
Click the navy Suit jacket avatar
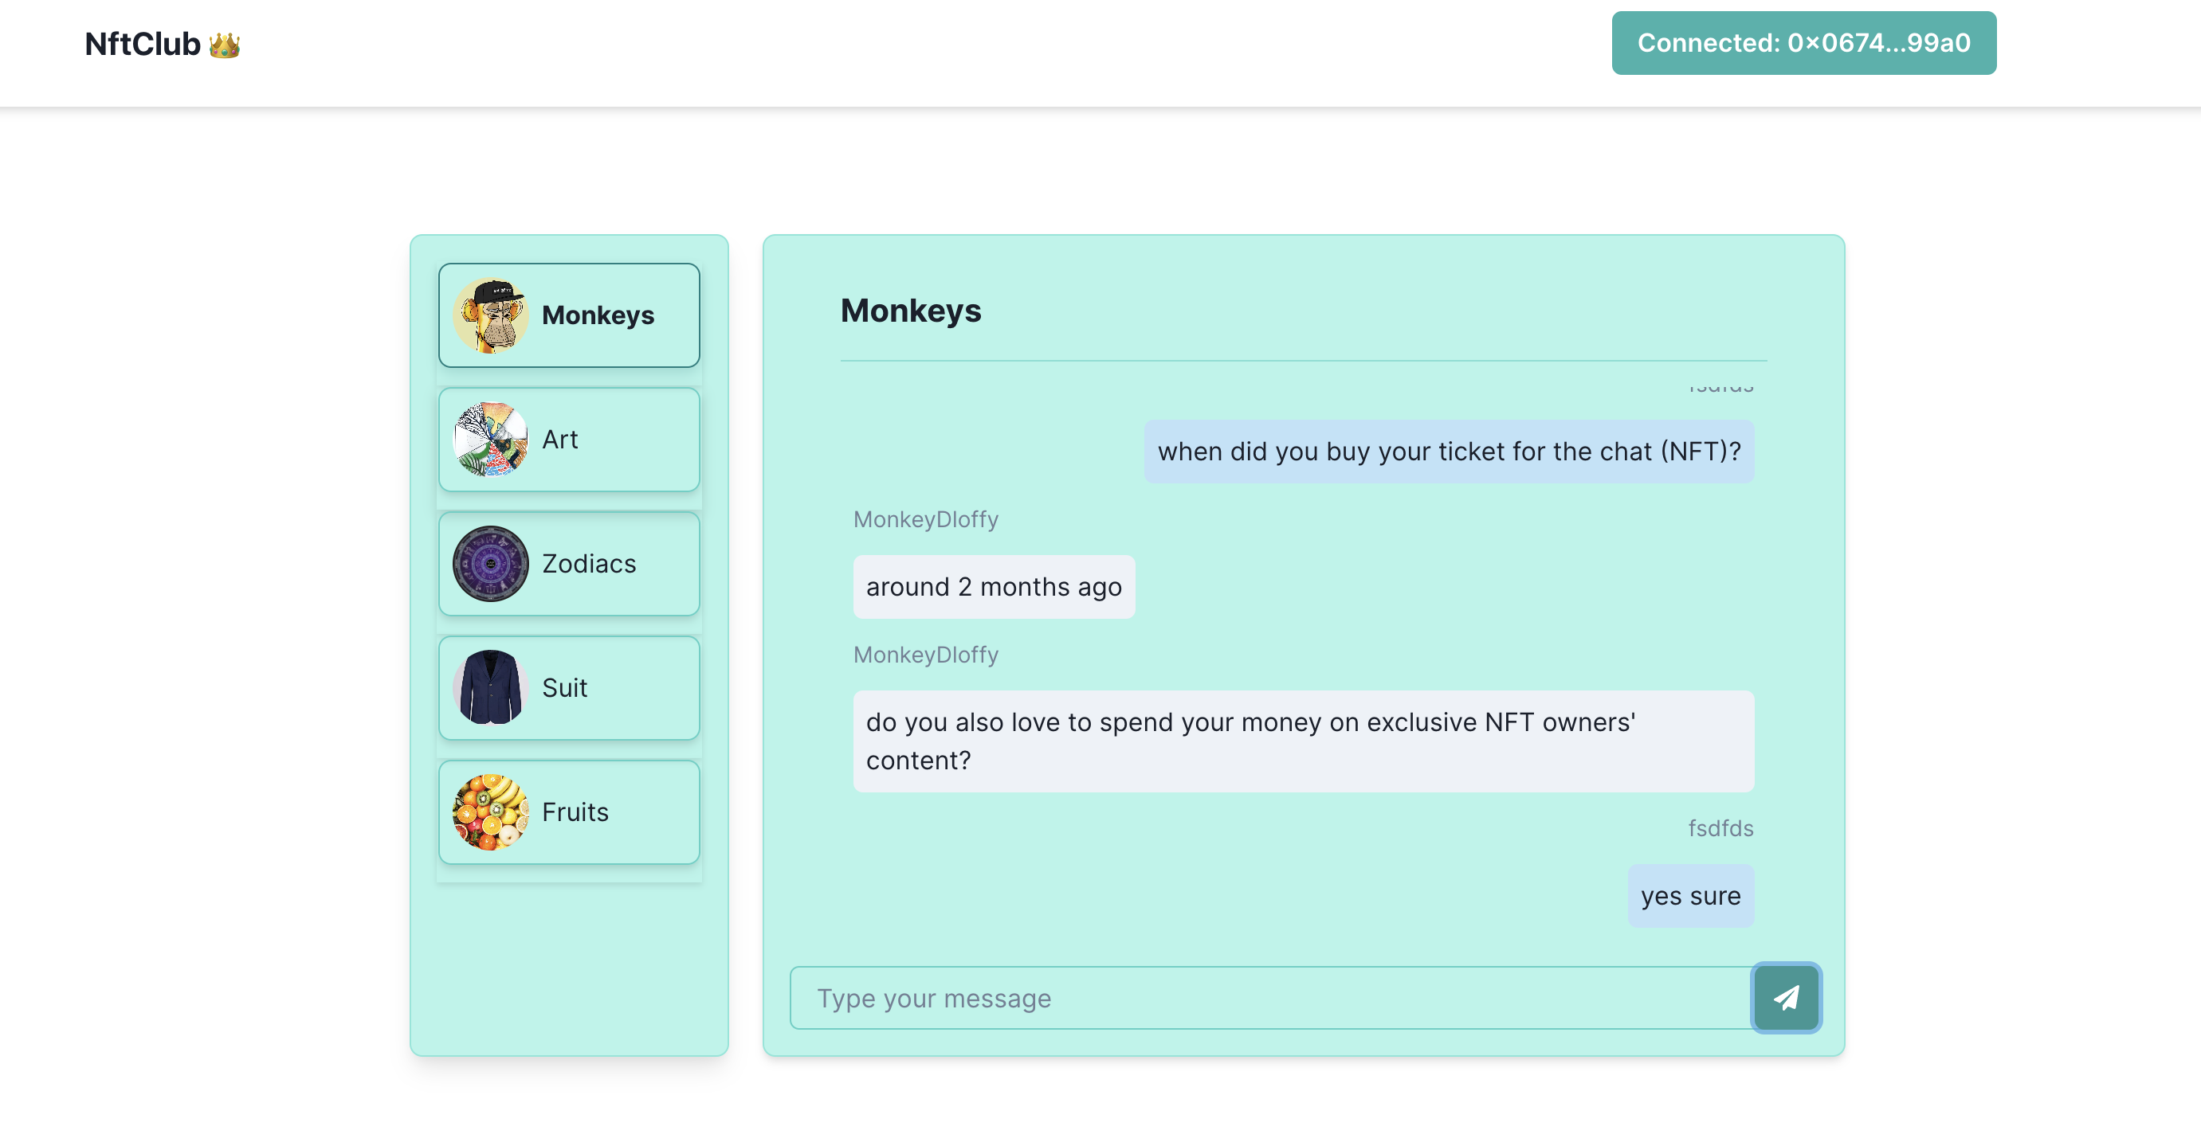[490, 687]
